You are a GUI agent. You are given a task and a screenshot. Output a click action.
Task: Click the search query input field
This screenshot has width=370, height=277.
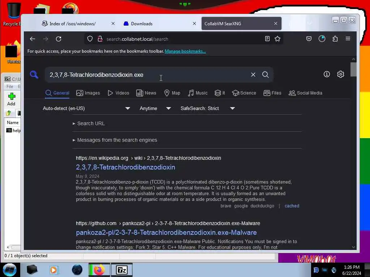click(147, 75)
